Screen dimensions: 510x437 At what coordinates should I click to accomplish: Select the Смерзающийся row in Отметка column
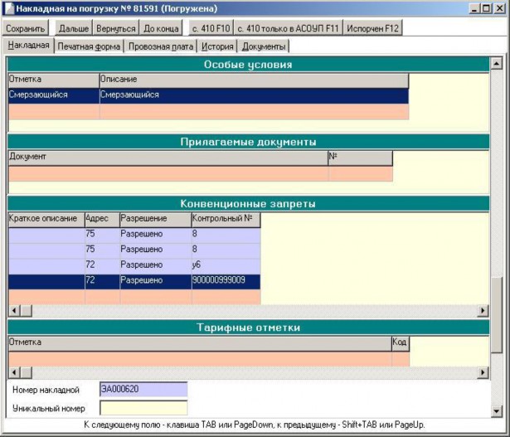(x=54, y=95)
